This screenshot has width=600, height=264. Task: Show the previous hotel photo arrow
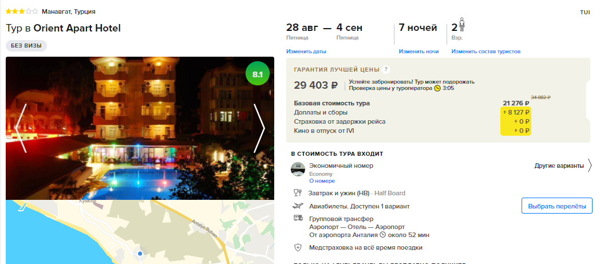21,128
